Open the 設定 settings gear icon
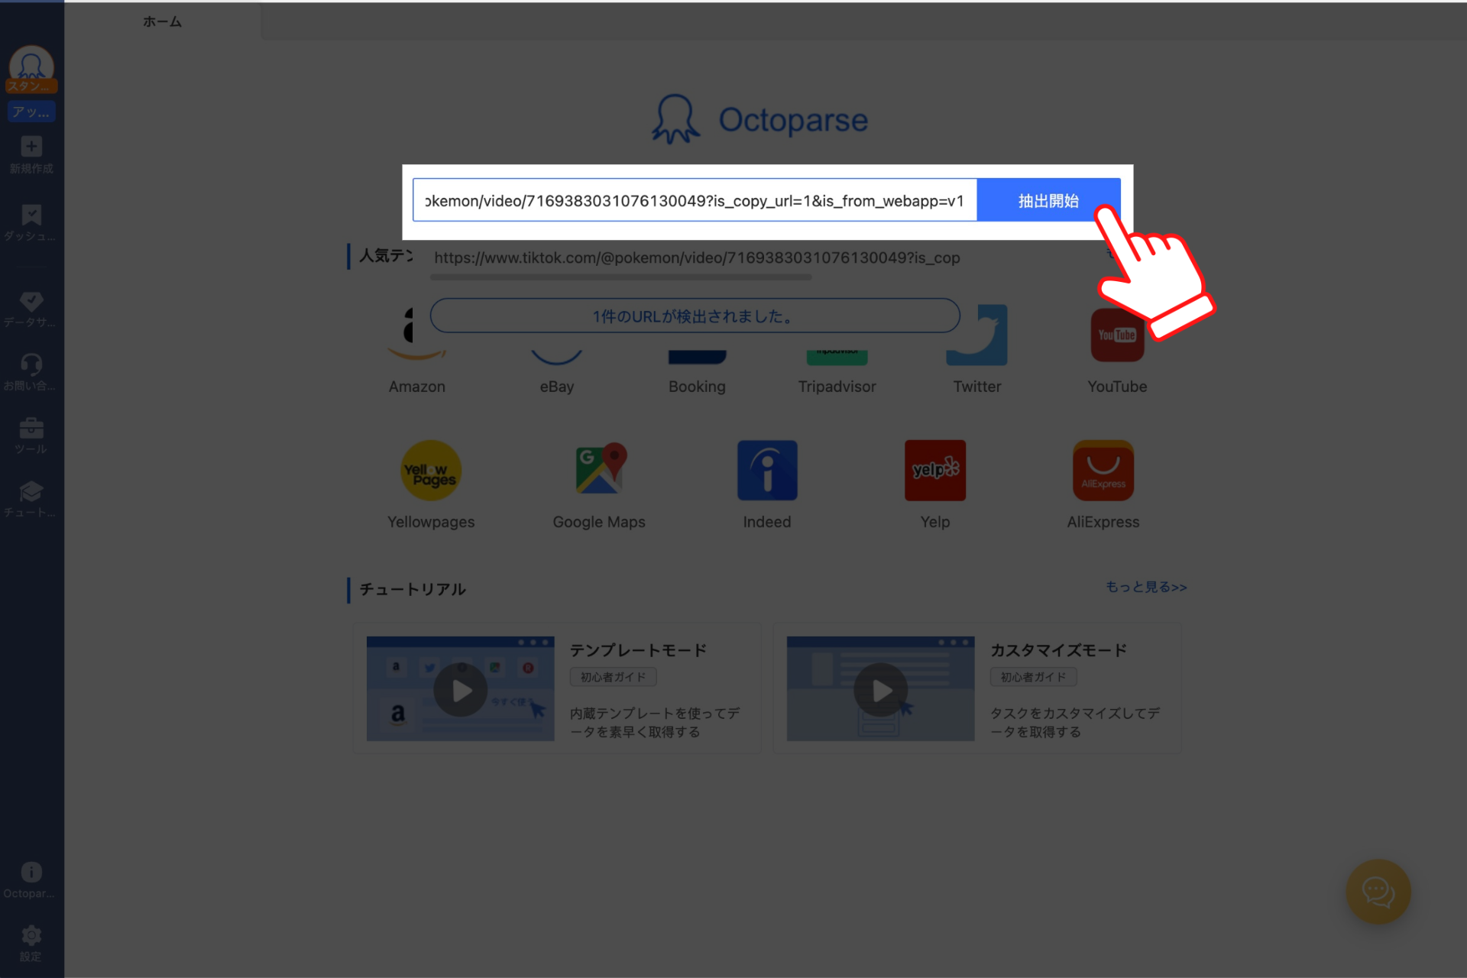 (x=31, y=935)
